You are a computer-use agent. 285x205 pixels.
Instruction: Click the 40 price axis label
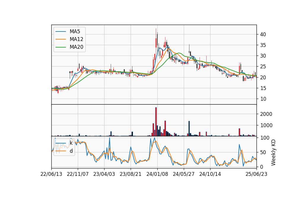263,34
